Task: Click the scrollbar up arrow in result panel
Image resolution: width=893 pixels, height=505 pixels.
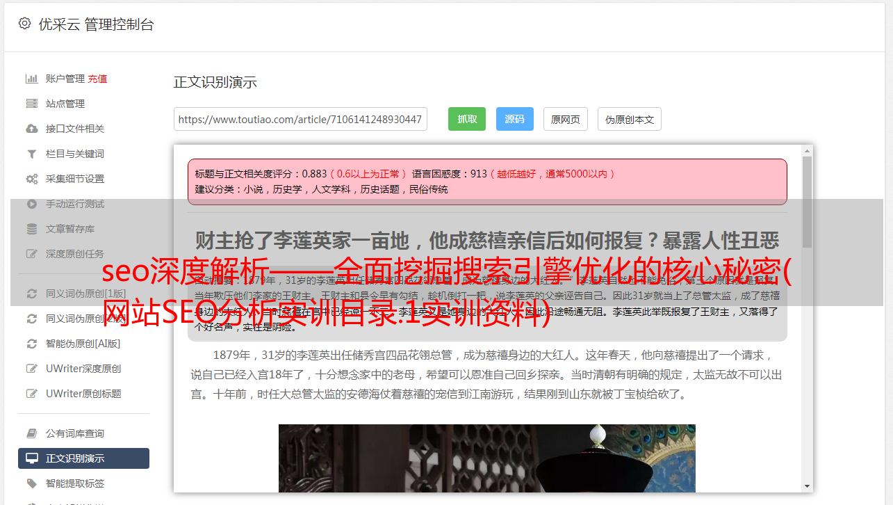Action: point(807,150)
